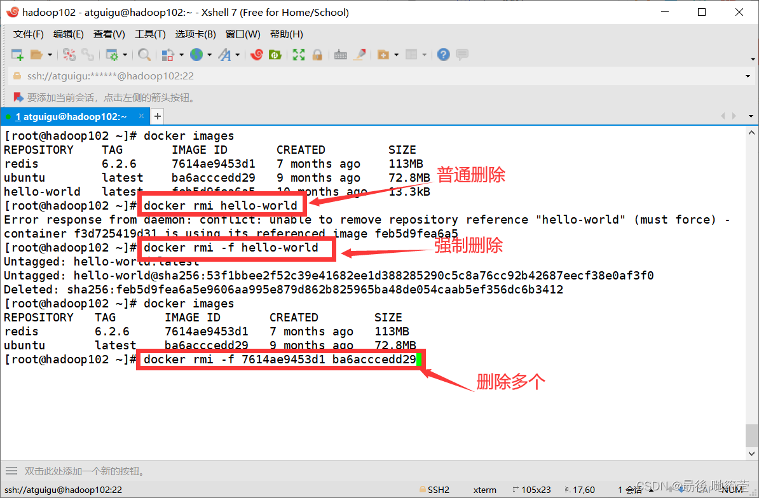Expand the Open session dropdown arrow

50,55
